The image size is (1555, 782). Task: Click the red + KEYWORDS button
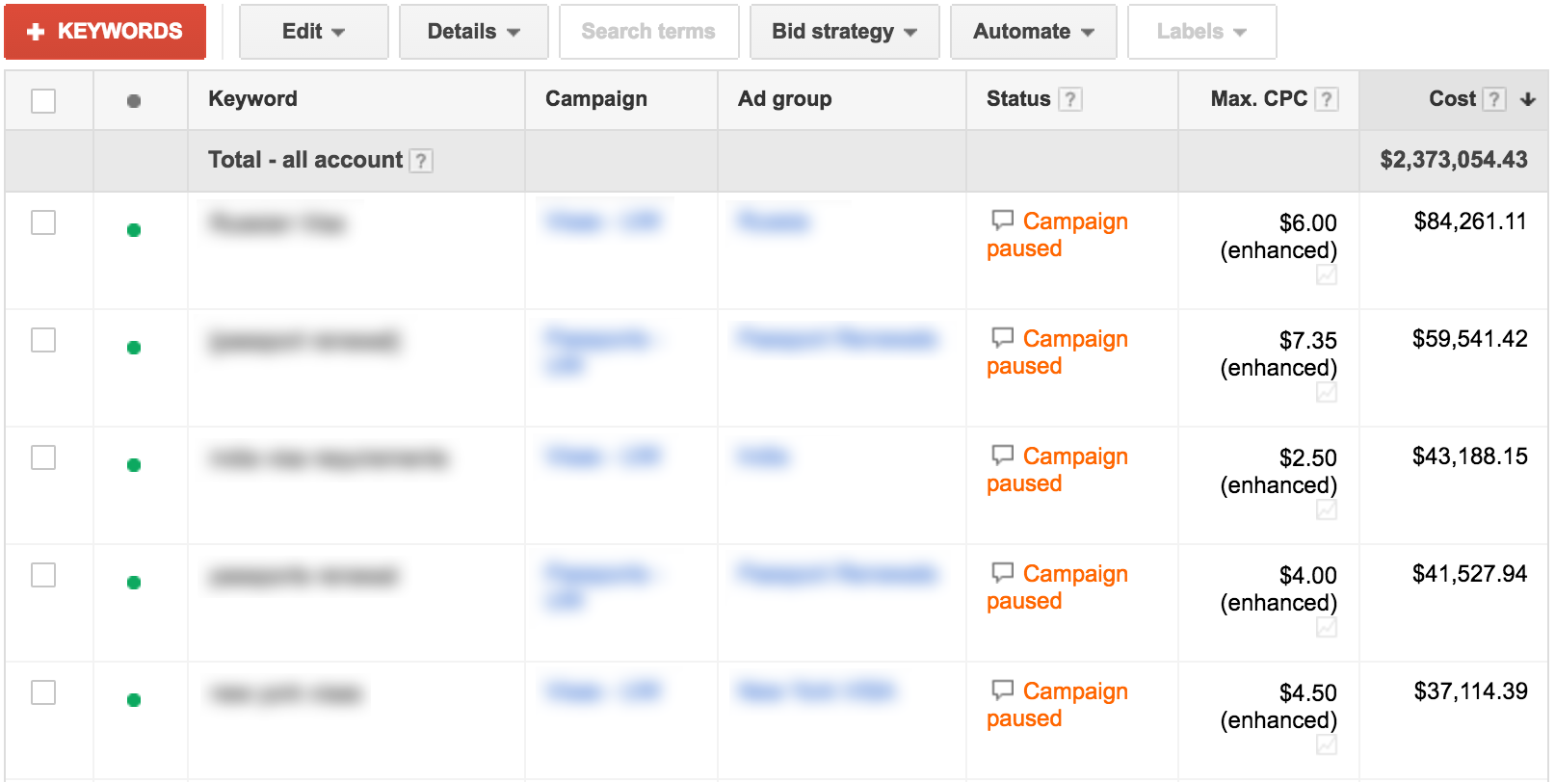click(105, 32)
